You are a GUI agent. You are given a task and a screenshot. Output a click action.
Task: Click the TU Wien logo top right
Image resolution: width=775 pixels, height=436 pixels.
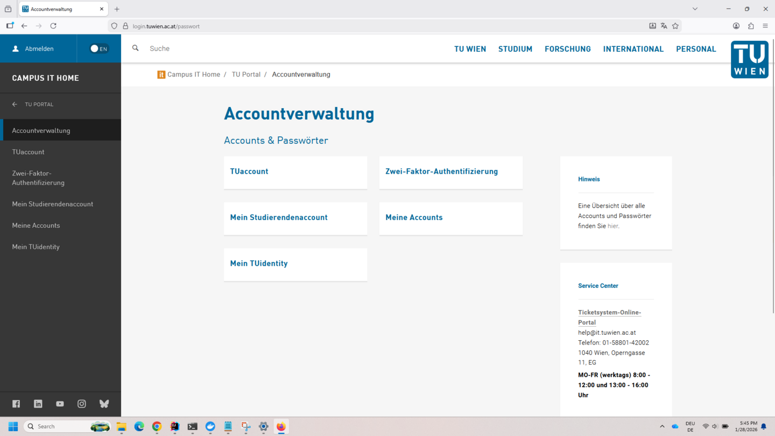tap(749, 59)
